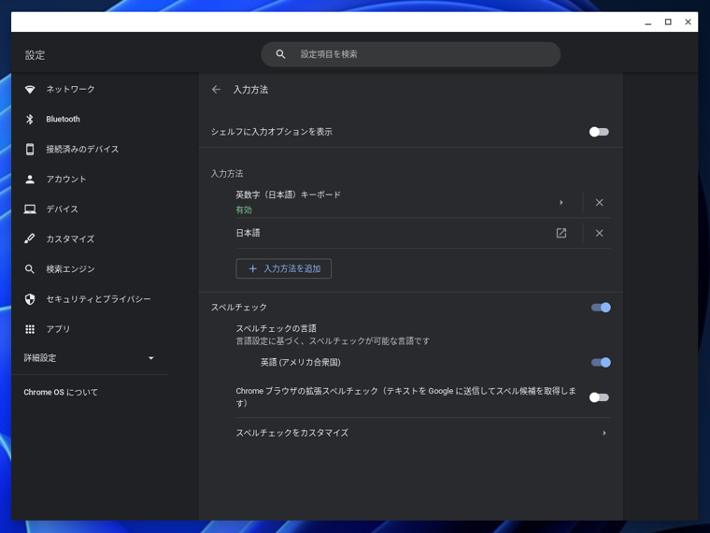Maximize the settings window
This screenshot has width=710, height=533.
click(x=668, y=22)
